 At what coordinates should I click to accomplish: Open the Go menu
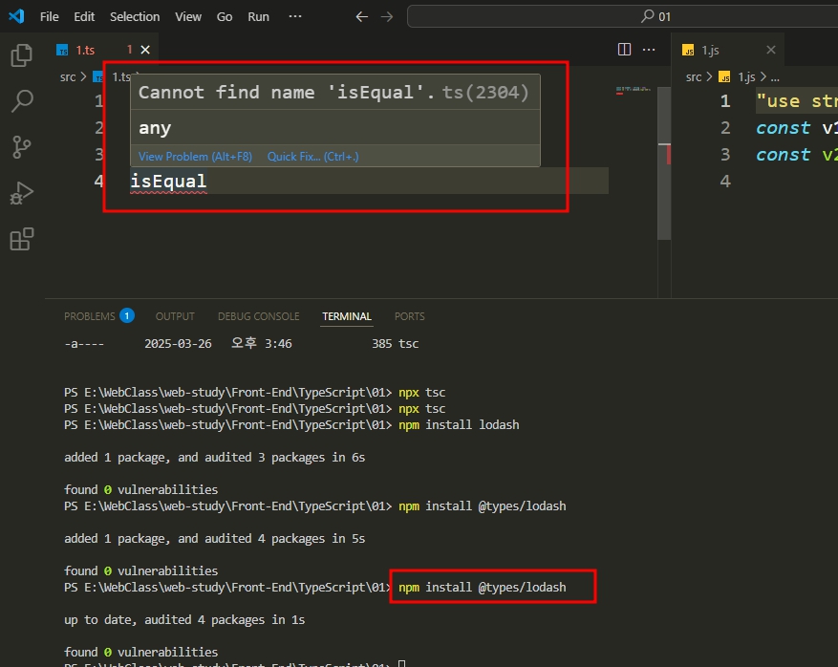coord(224,16)
